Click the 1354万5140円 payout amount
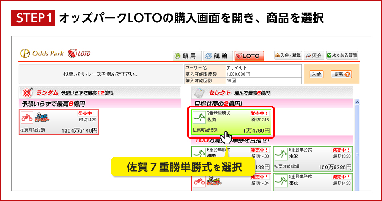This screenshot has height=201, width=382. (x=80, y=131)
